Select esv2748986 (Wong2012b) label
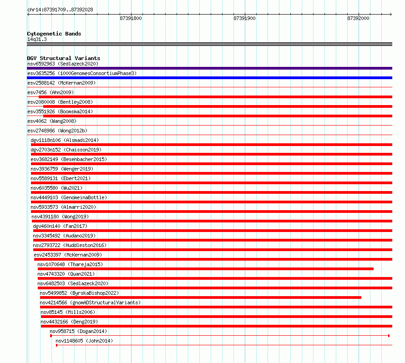This screenshot has width=405, height=363. 57,131
